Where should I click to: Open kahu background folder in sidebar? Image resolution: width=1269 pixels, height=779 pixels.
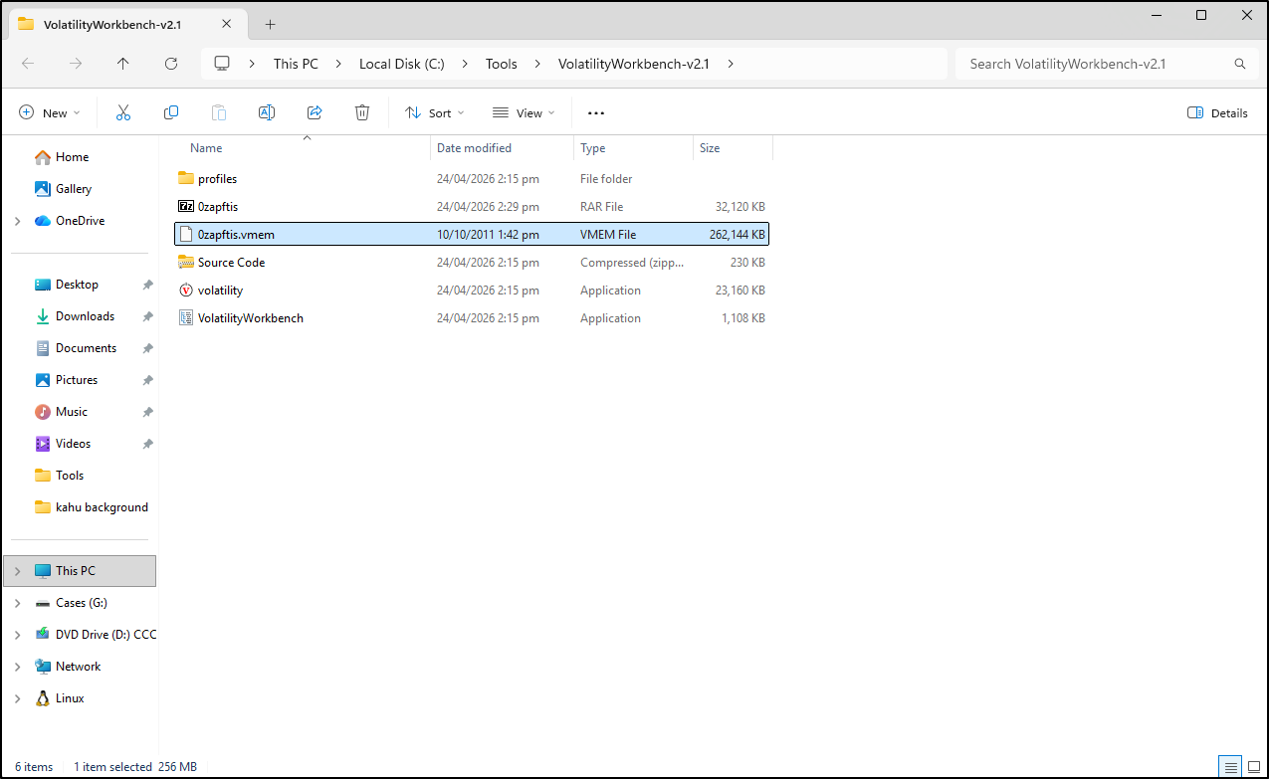(x=102, y=507)
